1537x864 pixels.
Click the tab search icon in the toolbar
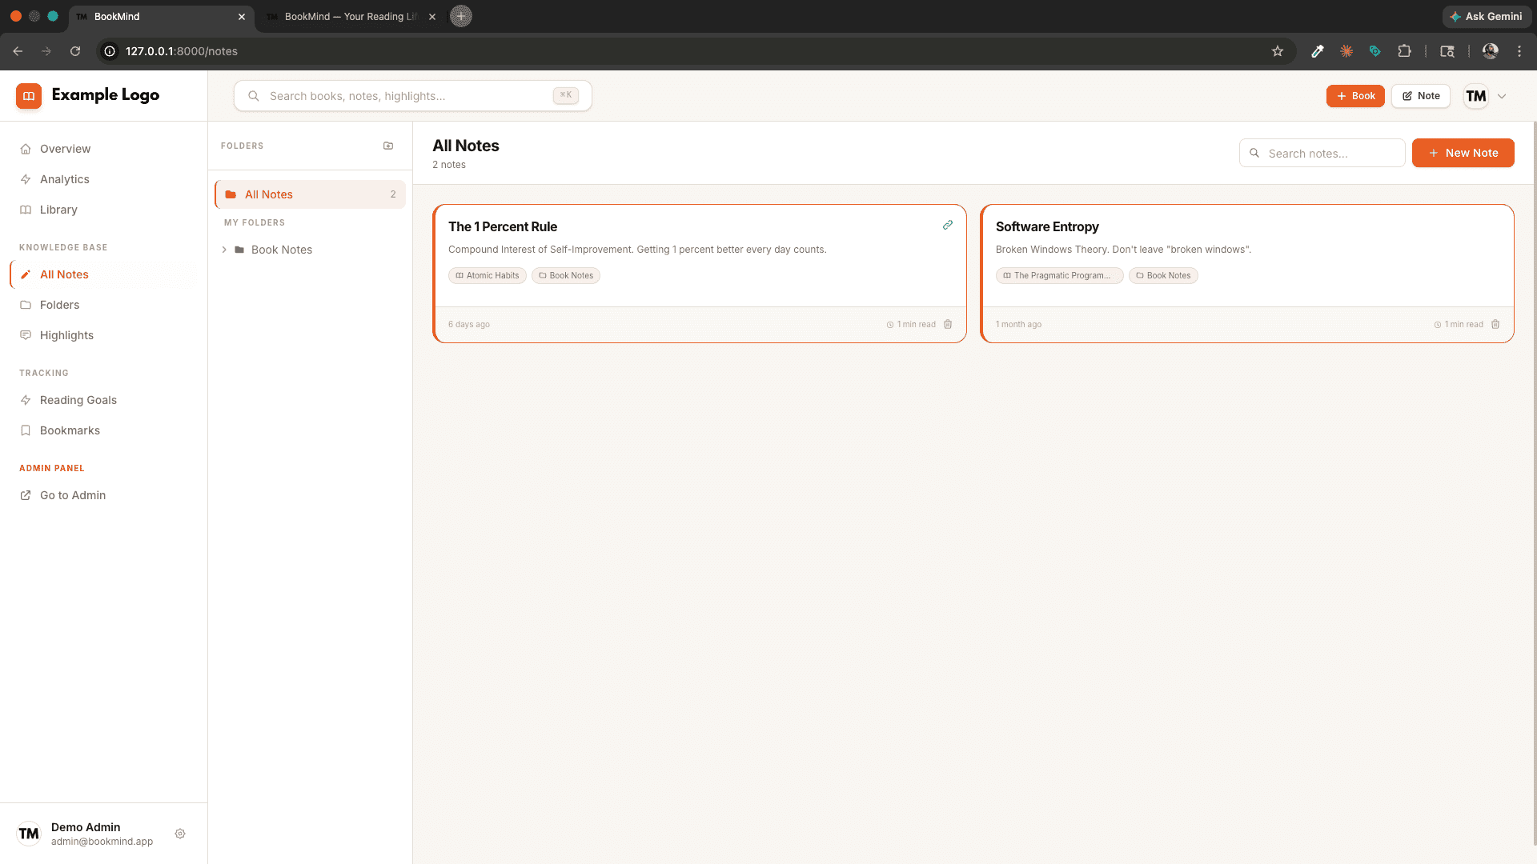click(1447, 51)
